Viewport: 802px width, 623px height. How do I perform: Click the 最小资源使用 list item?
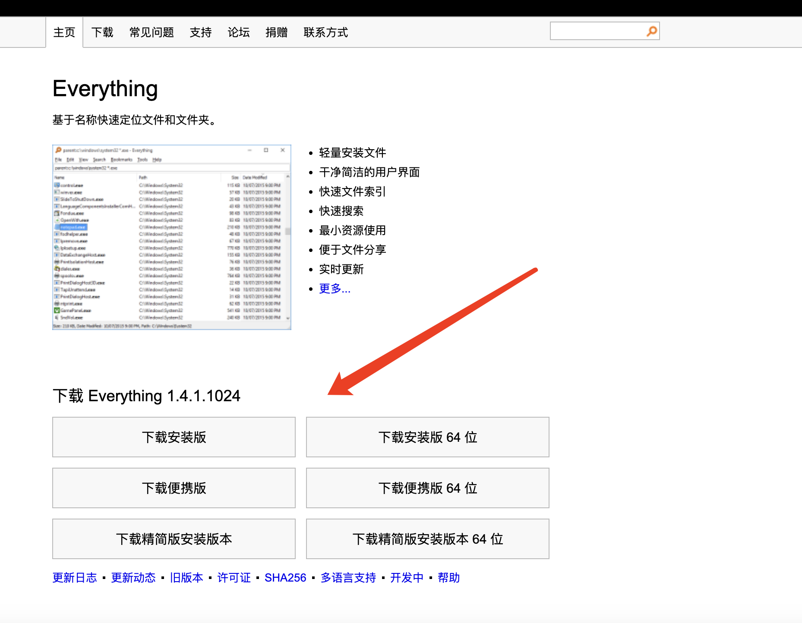coord(353,230)
